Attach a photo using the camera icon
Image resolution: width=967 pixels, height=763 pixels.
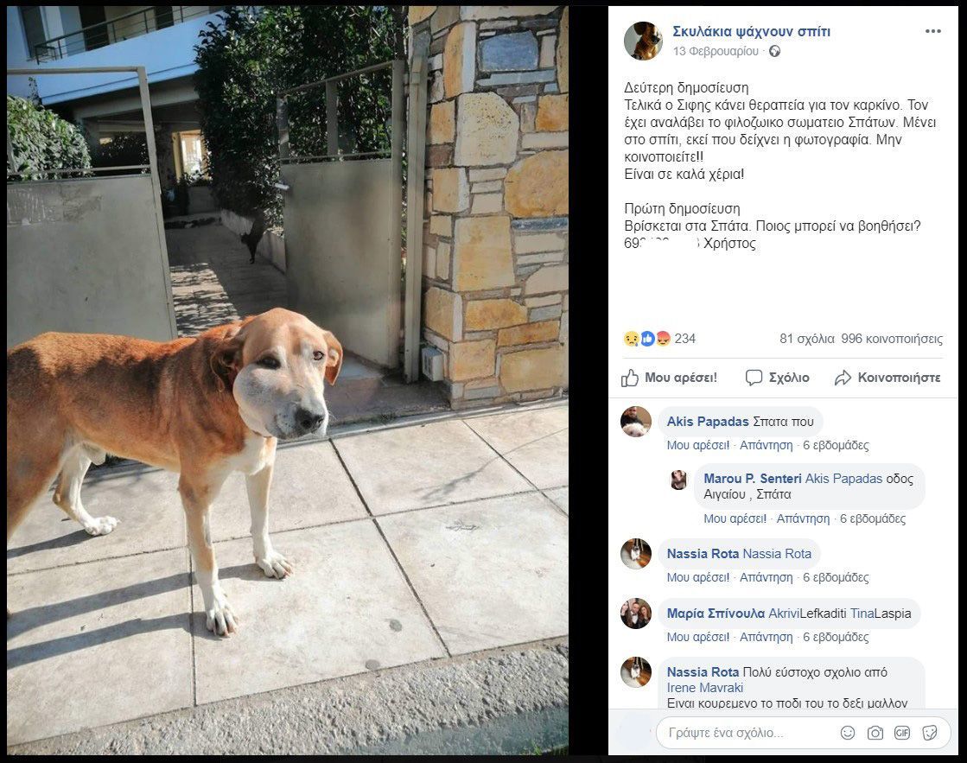point(875,732)
